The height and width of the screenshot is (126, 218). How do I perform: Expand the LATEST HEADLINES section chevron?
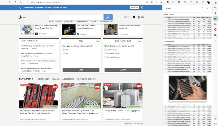37,41
